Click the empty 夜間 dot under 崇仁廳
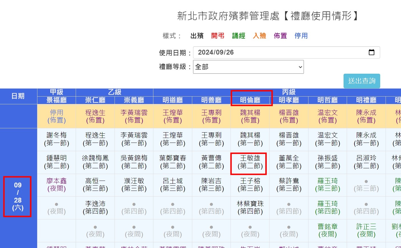 point(95,227)
